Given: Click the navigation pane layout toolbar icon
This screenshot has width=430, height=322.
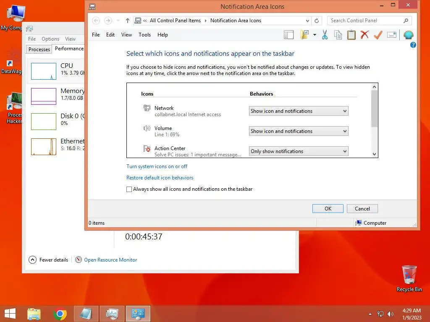Looking at the screenshot, I should (x=288, y=35).
